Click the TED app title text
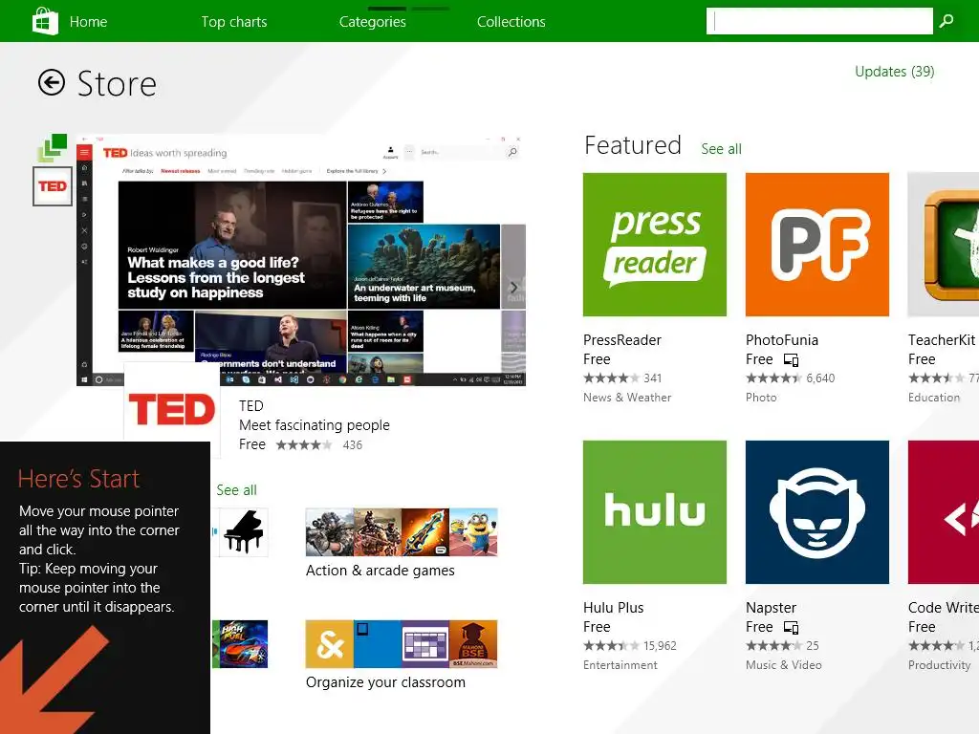The height and width of the screenshot is (734, 979). pos(251,405)
